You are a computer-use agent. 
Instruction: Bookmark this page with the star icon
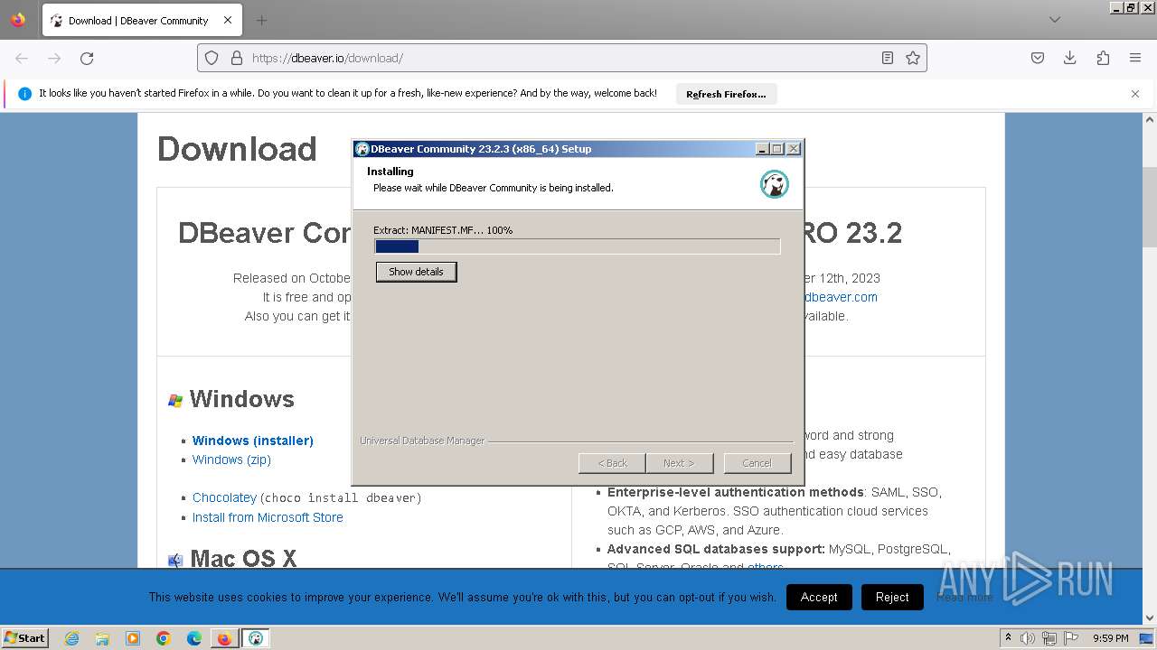[x=913, y=58]
